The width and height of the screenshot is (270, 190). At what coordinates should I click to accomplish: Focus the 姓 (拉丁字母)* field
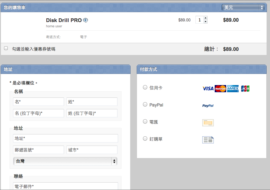92,113
